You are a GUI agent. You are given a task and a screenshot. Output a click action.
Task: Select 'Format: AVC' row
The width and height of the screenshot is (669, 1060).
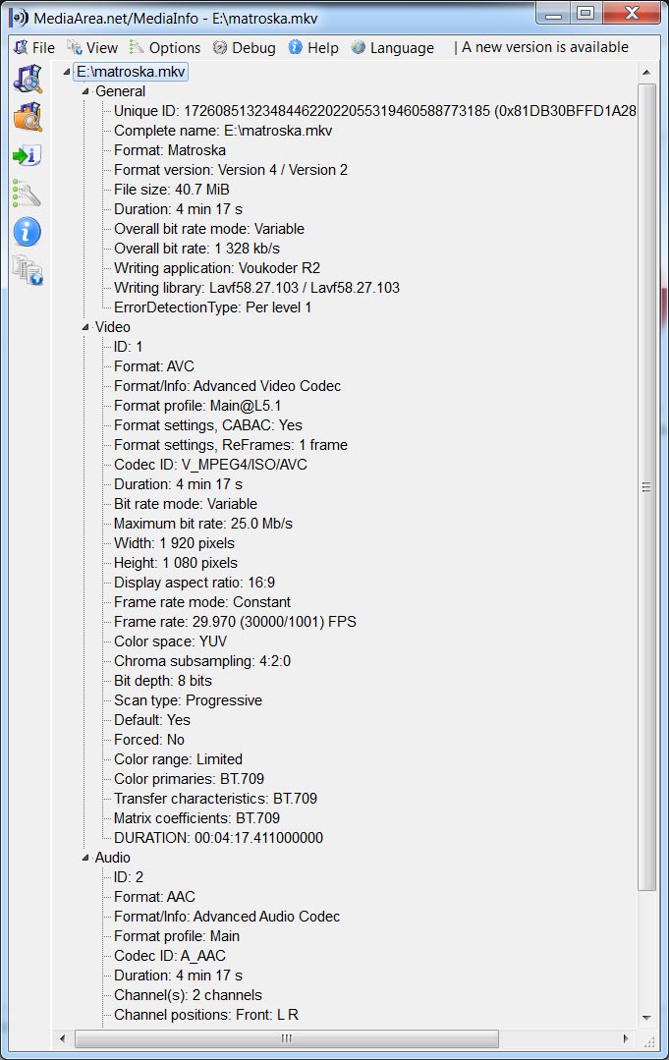pos(154,366)
